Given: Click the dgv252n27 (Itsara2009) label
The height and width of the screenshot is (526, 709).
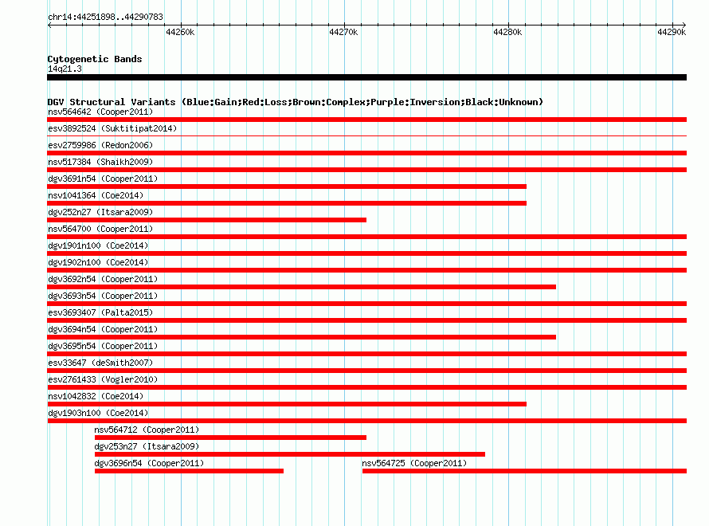Looking at the screenshot, I should pyautogui.click(x=100, y=212).
